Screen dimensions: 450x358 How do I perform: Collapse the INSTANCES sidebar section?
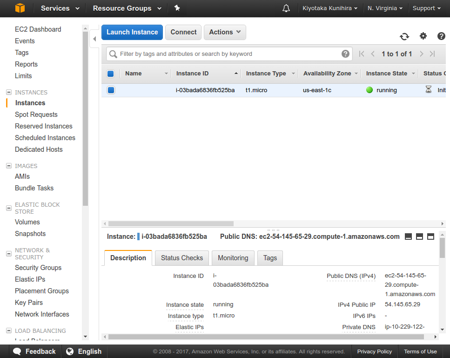9,92
